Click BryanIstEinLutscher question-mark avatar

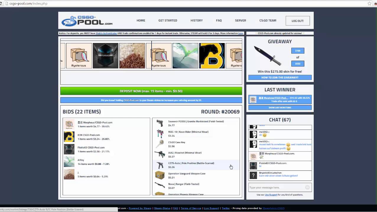[x=253, y=175]
